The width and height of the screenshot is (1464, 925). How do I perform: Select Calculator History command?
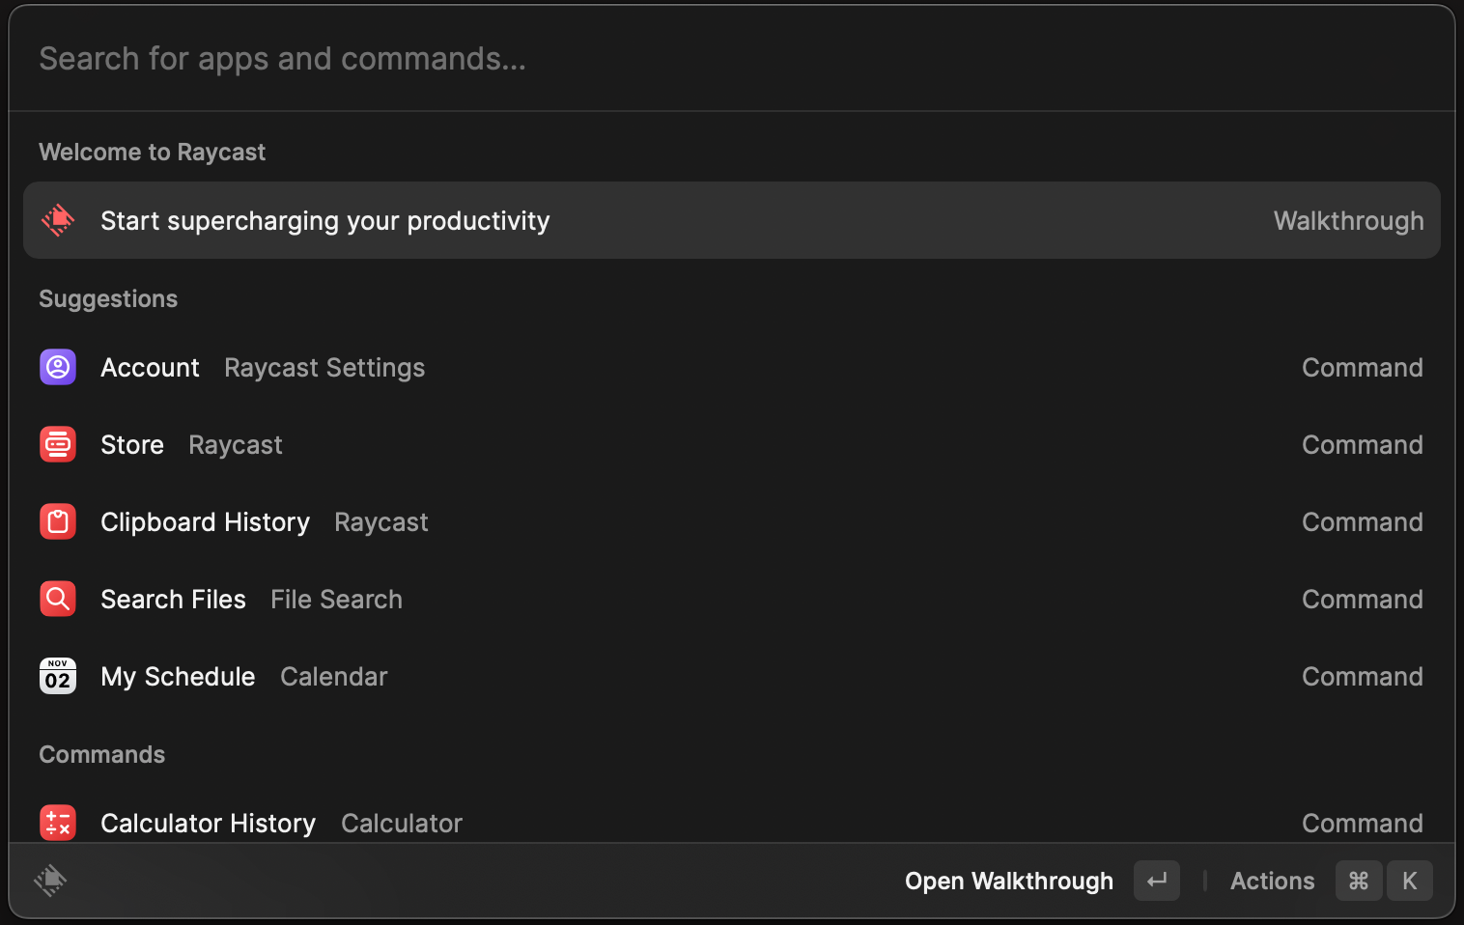tap(208, 824)
